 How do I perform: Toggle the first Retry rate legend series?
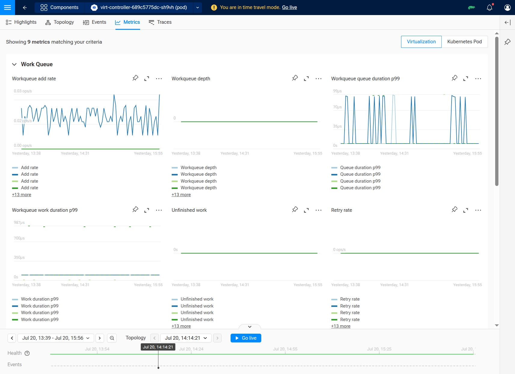[345, 299]
